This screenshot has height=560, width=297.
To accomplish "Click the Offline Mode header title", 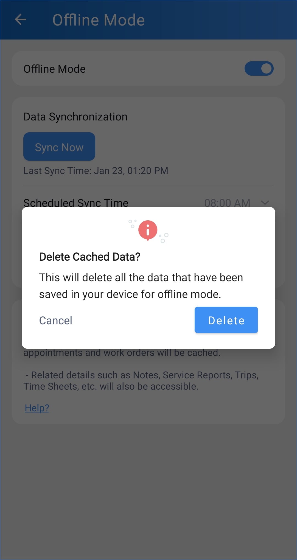I will click(x=99, y=20).
